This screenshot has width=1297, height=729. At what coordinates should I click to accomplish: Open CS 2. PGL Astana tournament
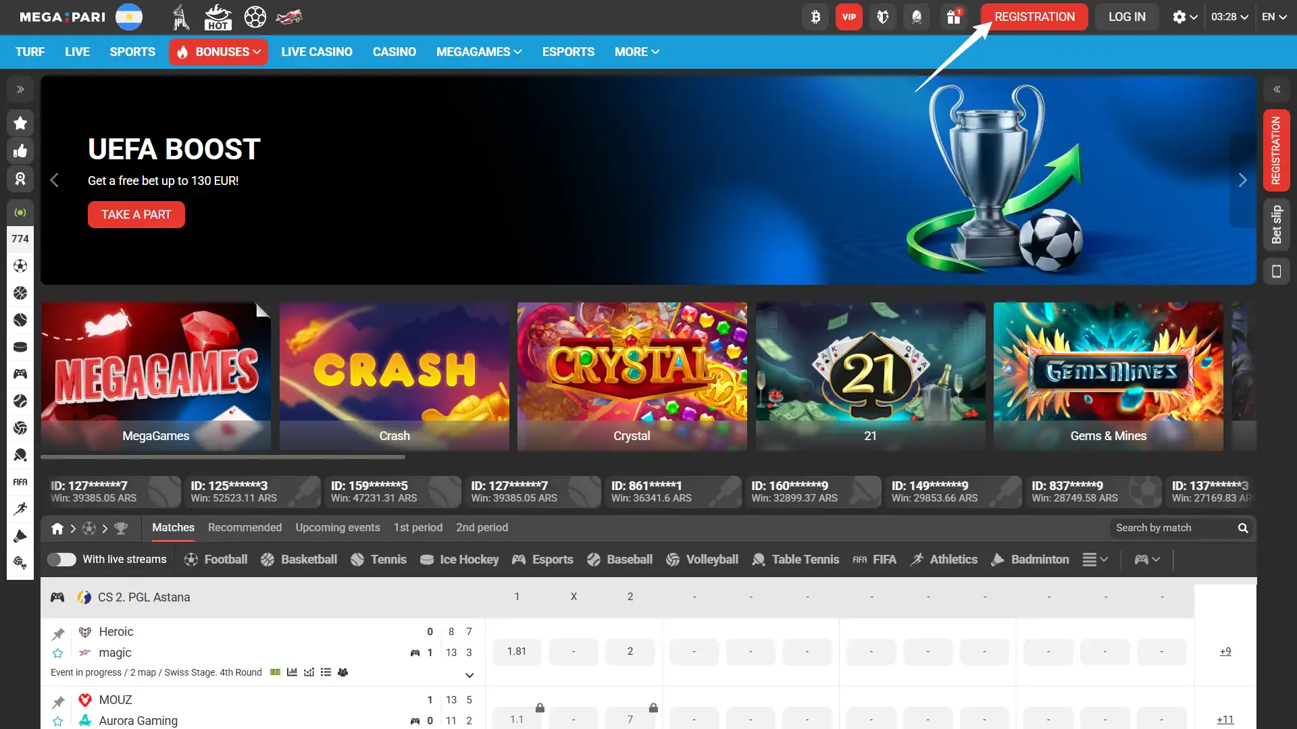coord(144,597)
